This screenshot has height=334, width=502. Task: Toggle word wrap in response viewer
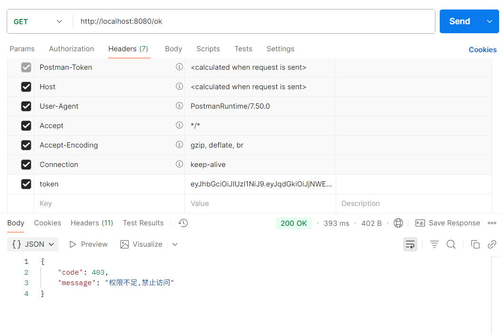410,244
